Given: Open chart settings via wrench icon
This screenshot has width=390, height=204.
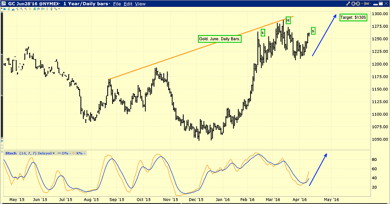Looking at the screenshot, I should pos(348,4).
